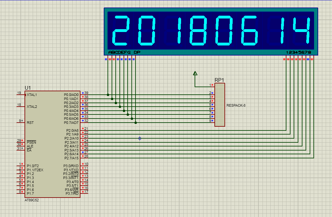Image resolution: width=332 pixels, height=217 pixels.
Task: Select the P1.6 pin label
Action: pos(30,189)
